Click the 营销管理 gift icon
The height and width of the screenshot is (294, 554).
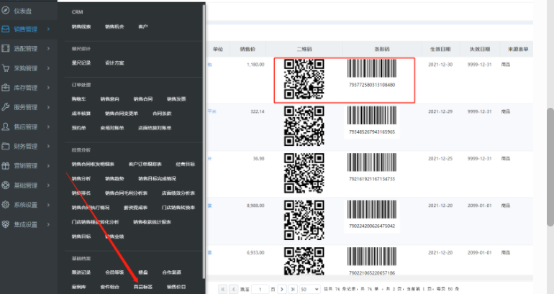pyautogui.click(x=5, y=165)
